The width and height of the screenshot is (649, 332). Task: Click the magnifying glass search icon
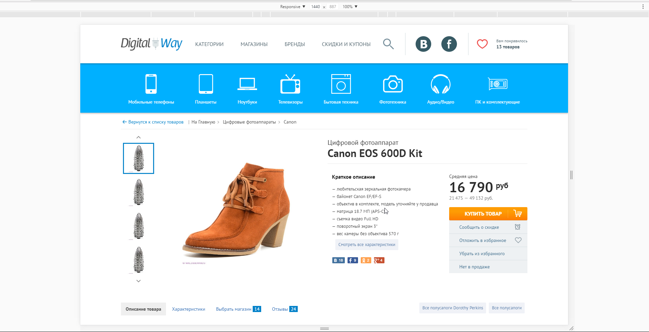coord(388,44)
